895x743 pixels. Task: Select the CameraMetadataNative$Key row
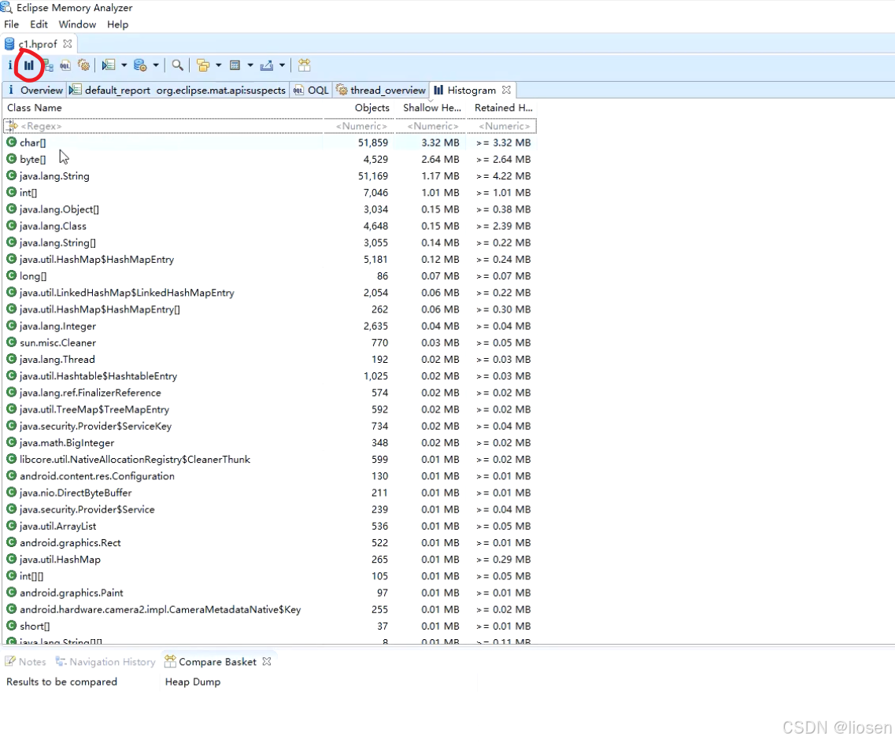(270, 609)
